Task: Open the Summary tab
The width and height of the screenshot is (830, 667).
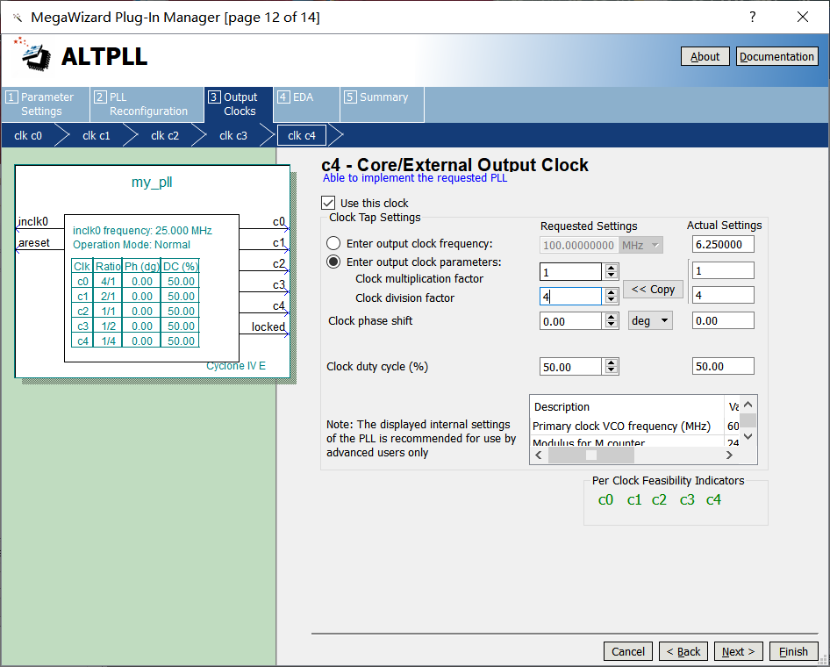Action: (382, 104)
